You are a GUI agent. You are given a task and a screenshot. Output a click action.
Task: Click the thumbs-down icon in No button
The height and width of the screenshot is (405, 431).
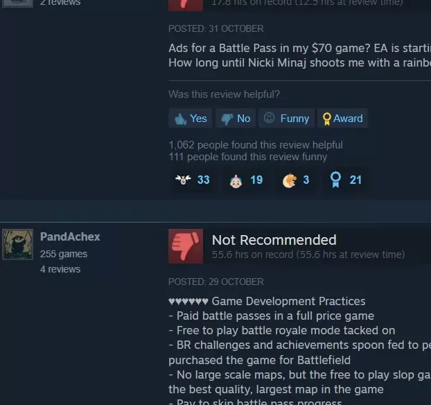(x=227, y=119)
